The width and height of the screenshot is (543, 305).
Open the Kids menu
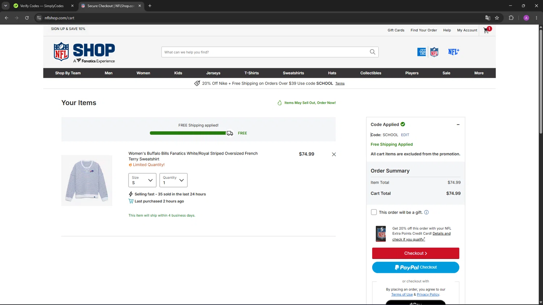178,73
